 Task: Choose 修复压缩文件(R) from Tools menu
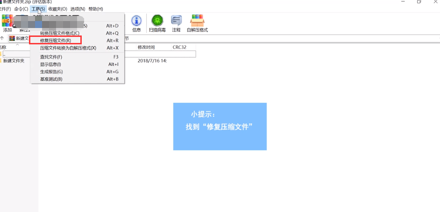[x=56, y=41]
